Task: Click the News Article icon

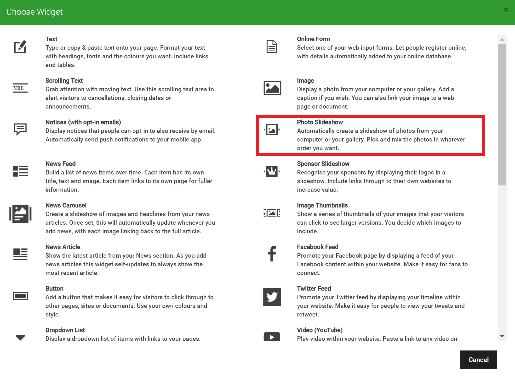Action: tap(20, 254)
